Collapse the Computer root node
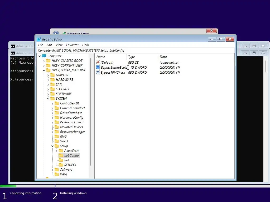Viewport: 270px width, 202px height. 40,56
